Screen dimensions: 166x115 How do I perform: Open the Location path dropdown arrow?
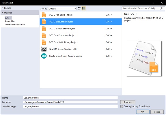(x=116, y=102)
